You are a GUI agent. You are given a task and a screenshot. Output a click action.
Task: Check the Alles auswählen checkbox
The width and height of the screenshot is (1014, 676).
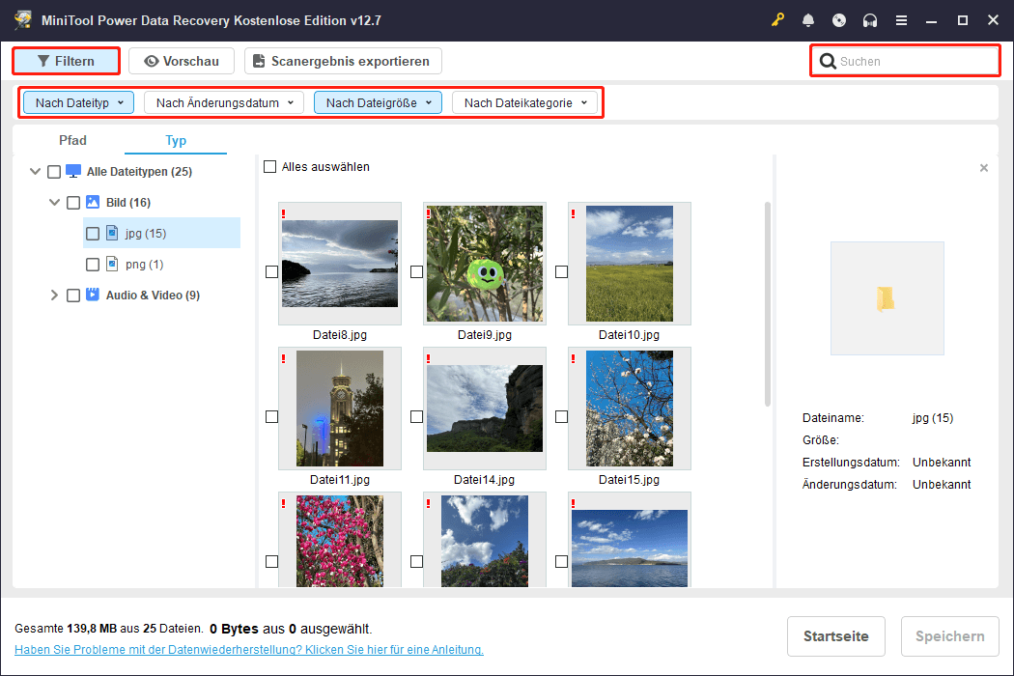(269, 166)
